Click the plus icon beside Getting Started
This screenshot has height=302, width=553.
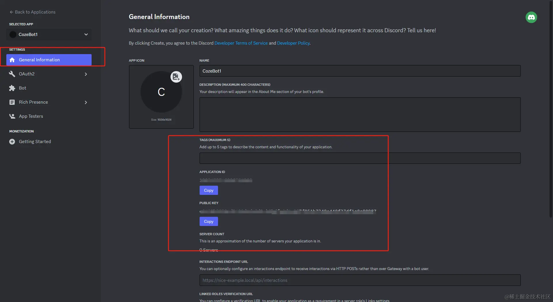coord(12,142)
